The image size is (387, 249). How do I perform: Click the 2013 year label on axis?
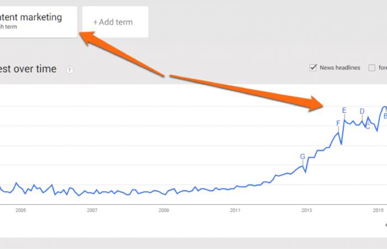[x=306, y=210]
